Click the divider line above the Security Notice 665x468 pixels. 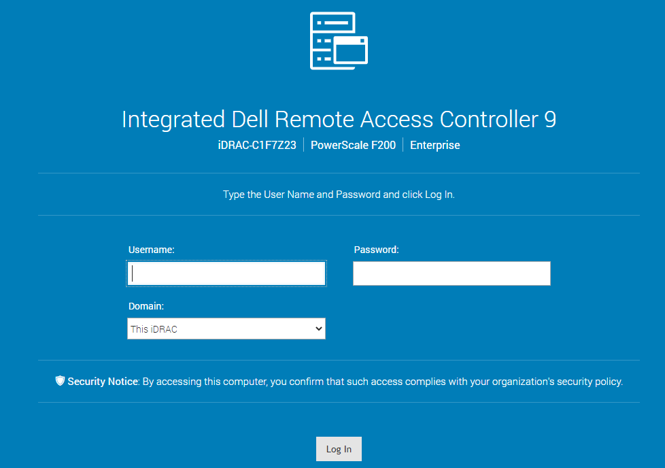point(339,360)
